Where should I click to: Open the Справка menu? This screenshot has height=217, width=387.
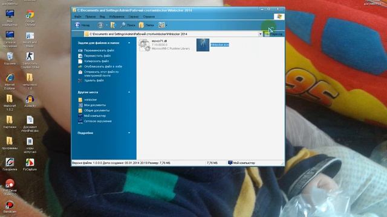coord(149,17)
